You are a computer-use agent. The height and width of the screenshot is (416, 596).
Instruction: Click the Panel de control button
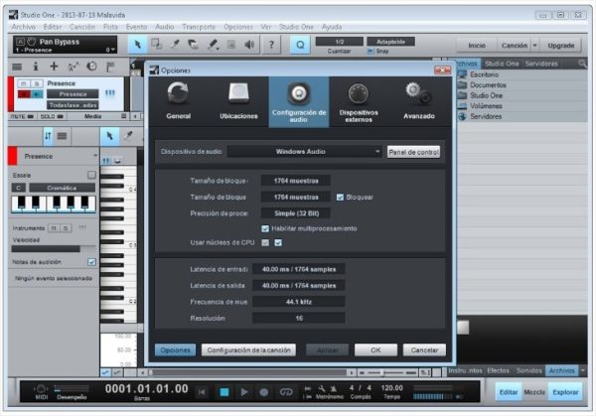pyautogui.click(x=413, y=152)
